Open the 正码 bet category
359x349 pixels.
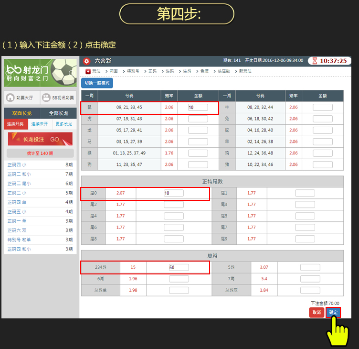pyautogui.click(x=152, y=71)
